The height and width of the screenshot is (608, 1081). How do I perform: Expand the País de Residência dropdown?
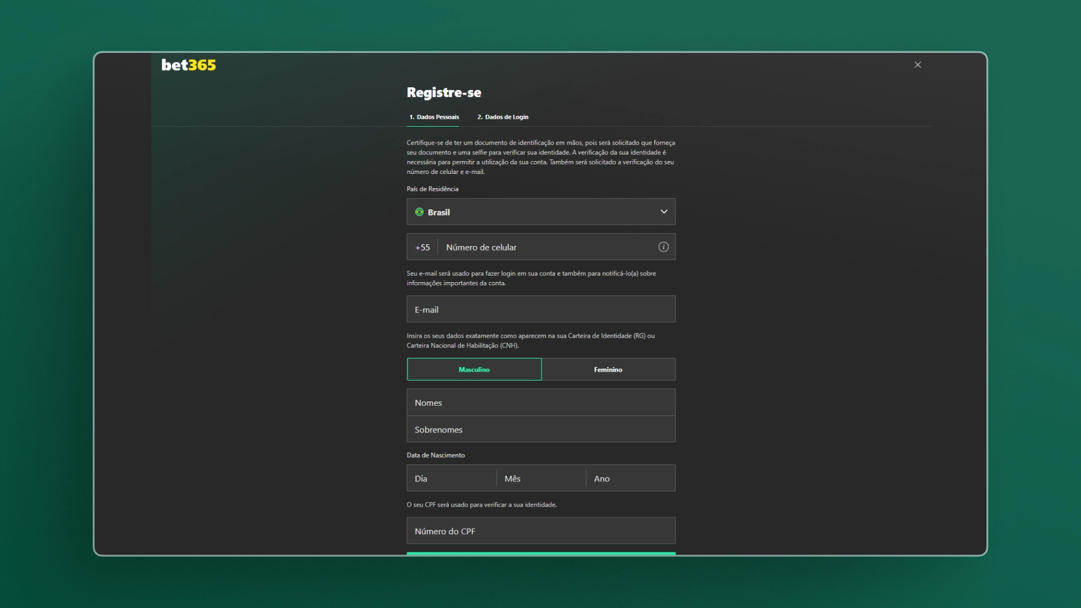[540, 212]
